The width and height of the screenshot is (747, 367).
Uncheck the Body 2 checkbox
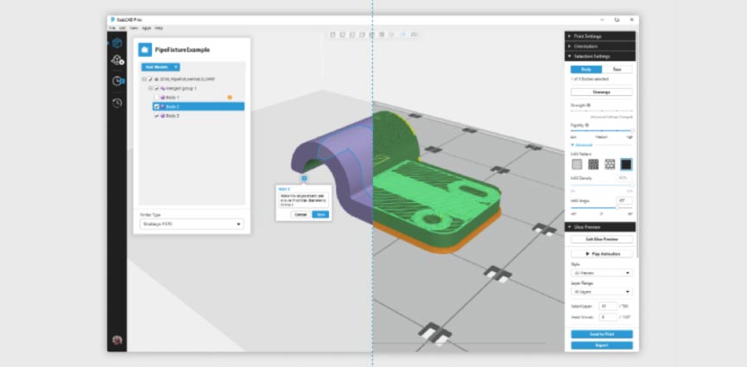[156, 106]
